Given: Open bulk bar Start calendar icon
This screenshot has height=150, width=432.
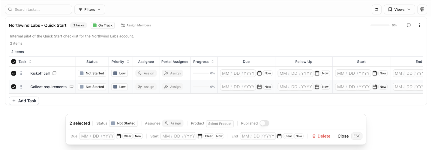Looking at the screenshot, I should 200,136.
